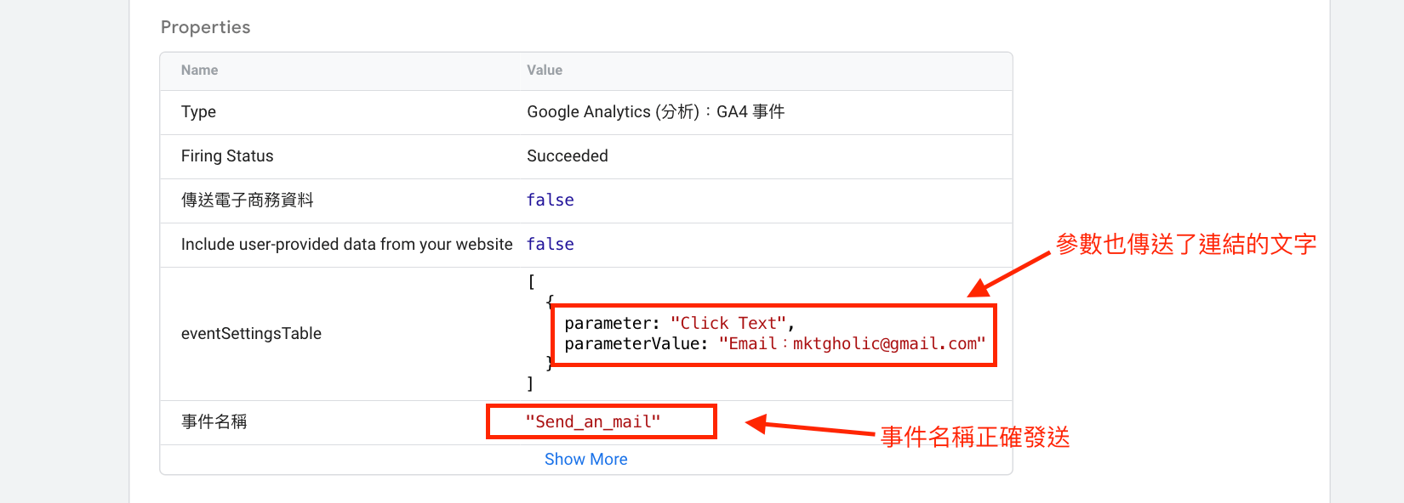Click the Name column header
This screenshot has height=503, width=1404.
coord(199,71)
